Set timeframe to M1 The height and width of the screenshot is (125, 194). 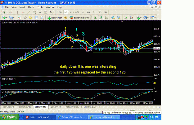(60, 12)
